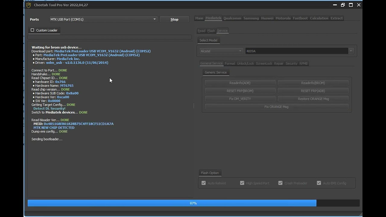Screen dimensions: 386x217
Task: Click the wdm_usb driver version text
Action: click(x=77, y=63)
